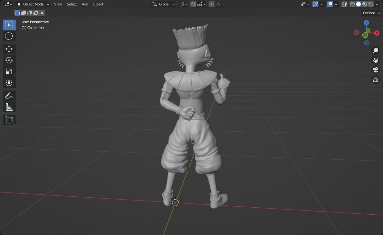Align view to negative Z blue dot
383x235 pixels.
[x=367, y=43]
